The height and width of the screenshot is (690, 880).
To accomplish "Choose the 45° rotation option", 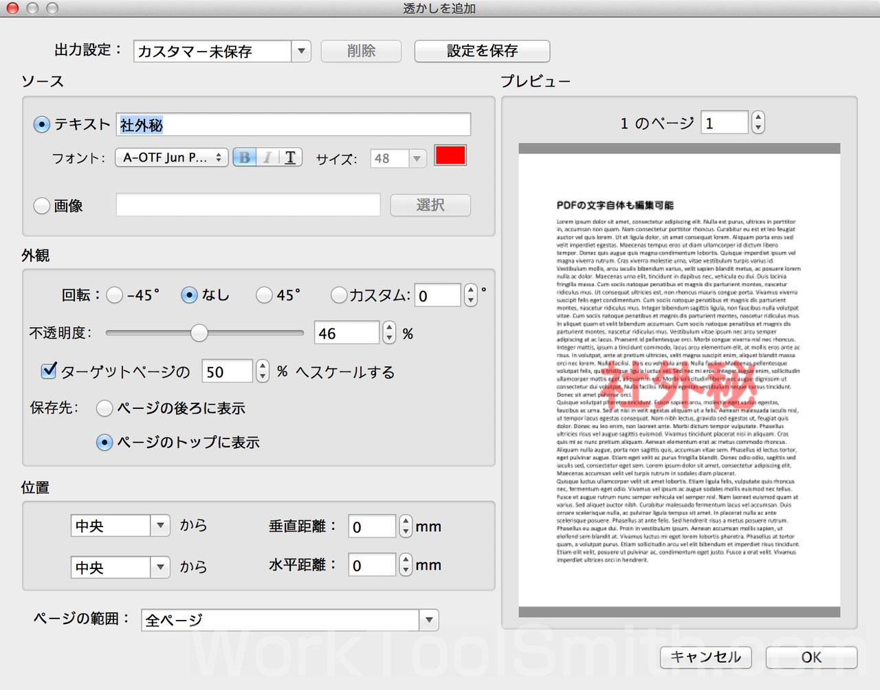I will point(264,295).
